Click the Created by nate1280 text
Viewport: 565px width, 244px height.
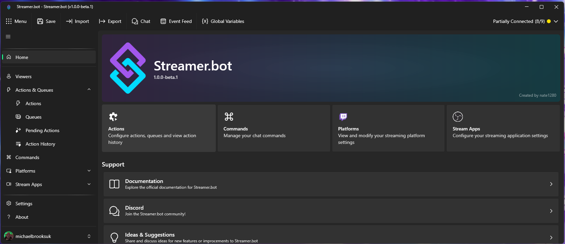[538, 95]
